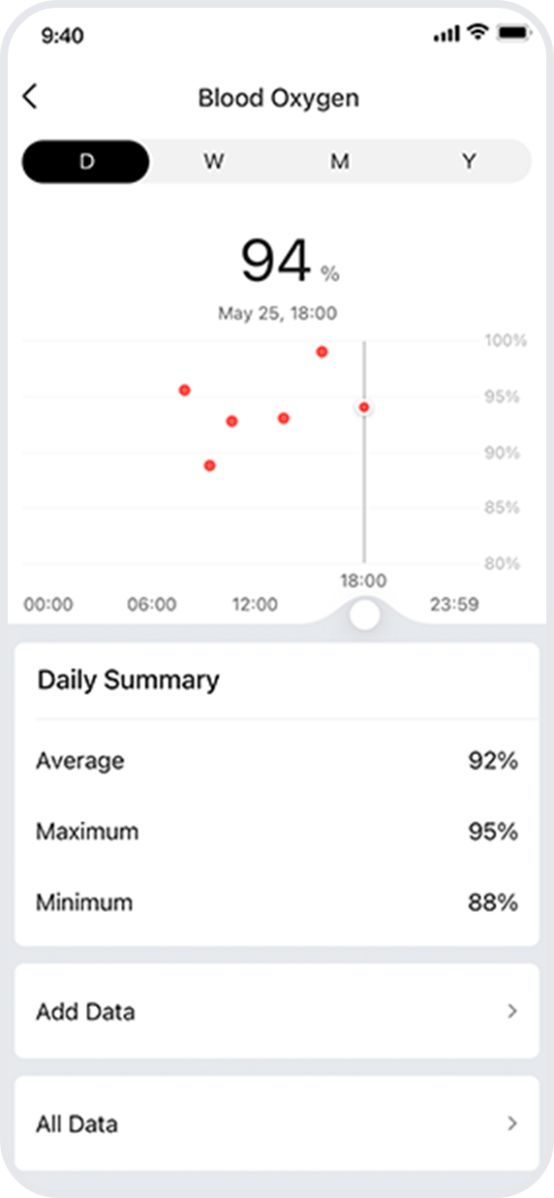Select the lowest reading dot near 89%
Image resolution: width=554 pixels, height=1198 pixels.
(209, 465)
